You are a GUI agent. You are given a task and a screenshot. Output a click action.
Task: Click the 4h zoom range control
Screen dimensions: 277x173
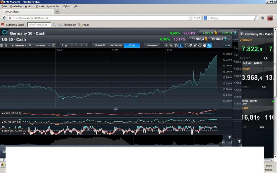[228, 142]
